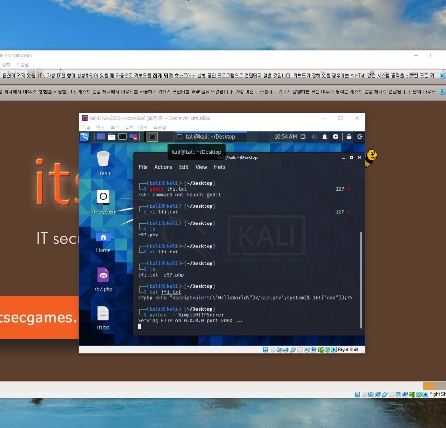Click the display monitor icon in the inner VM status bar
The width and height of the screenshot is (446, 428).
(307, 350)
